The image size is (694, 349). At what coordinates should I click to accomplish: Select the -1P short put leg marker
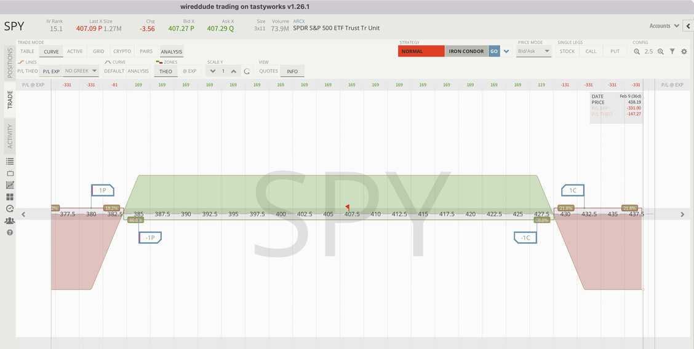(x=150, y=237)
